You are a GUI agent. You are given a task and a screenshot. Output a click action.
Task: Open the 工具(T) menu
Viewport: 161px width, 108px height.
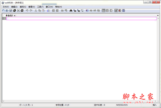pos(40,7)
